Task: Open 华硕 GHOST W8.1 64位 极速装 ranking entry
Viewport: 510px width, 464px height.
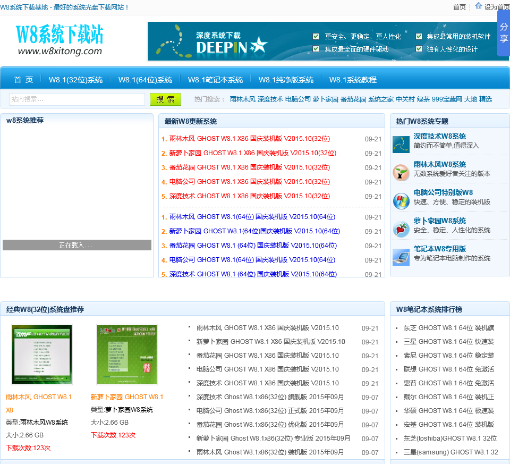Action: [x=449, y=411]
